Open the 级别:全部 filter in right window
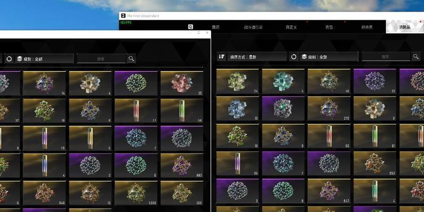 point(329,57)
